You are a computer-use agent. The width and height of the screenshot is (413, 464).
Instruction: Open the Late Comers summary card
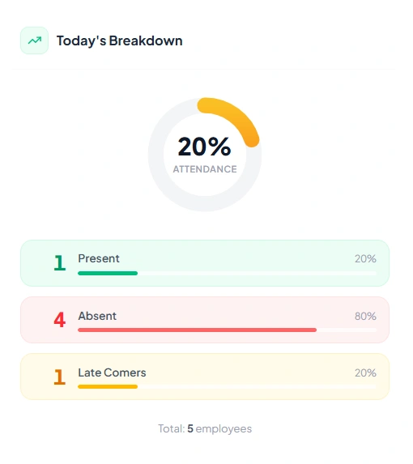[x=205, y=377]
